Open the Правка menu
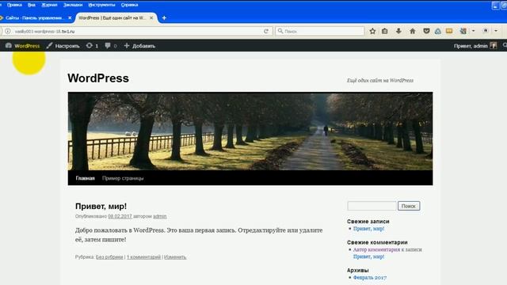 click(x=14, y=5)
